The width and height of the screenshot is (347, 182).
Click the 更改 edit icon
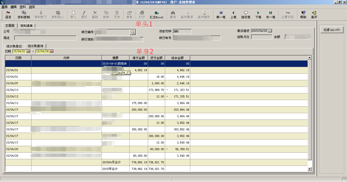point(84,15)
